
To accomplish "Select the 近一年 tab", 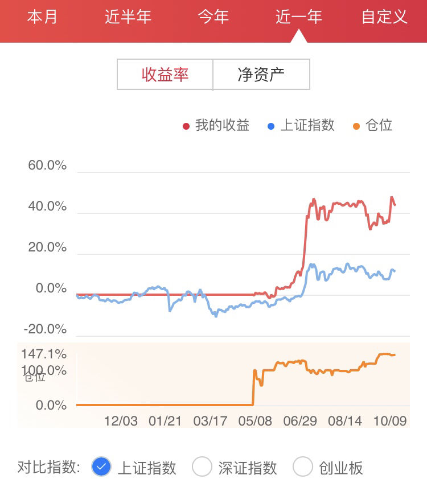I will (x=299, y=17).
